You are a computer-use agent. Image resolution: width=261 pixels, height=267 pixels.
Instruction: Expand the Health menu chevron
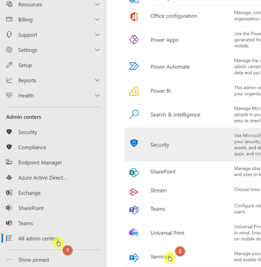click(97, 95)
